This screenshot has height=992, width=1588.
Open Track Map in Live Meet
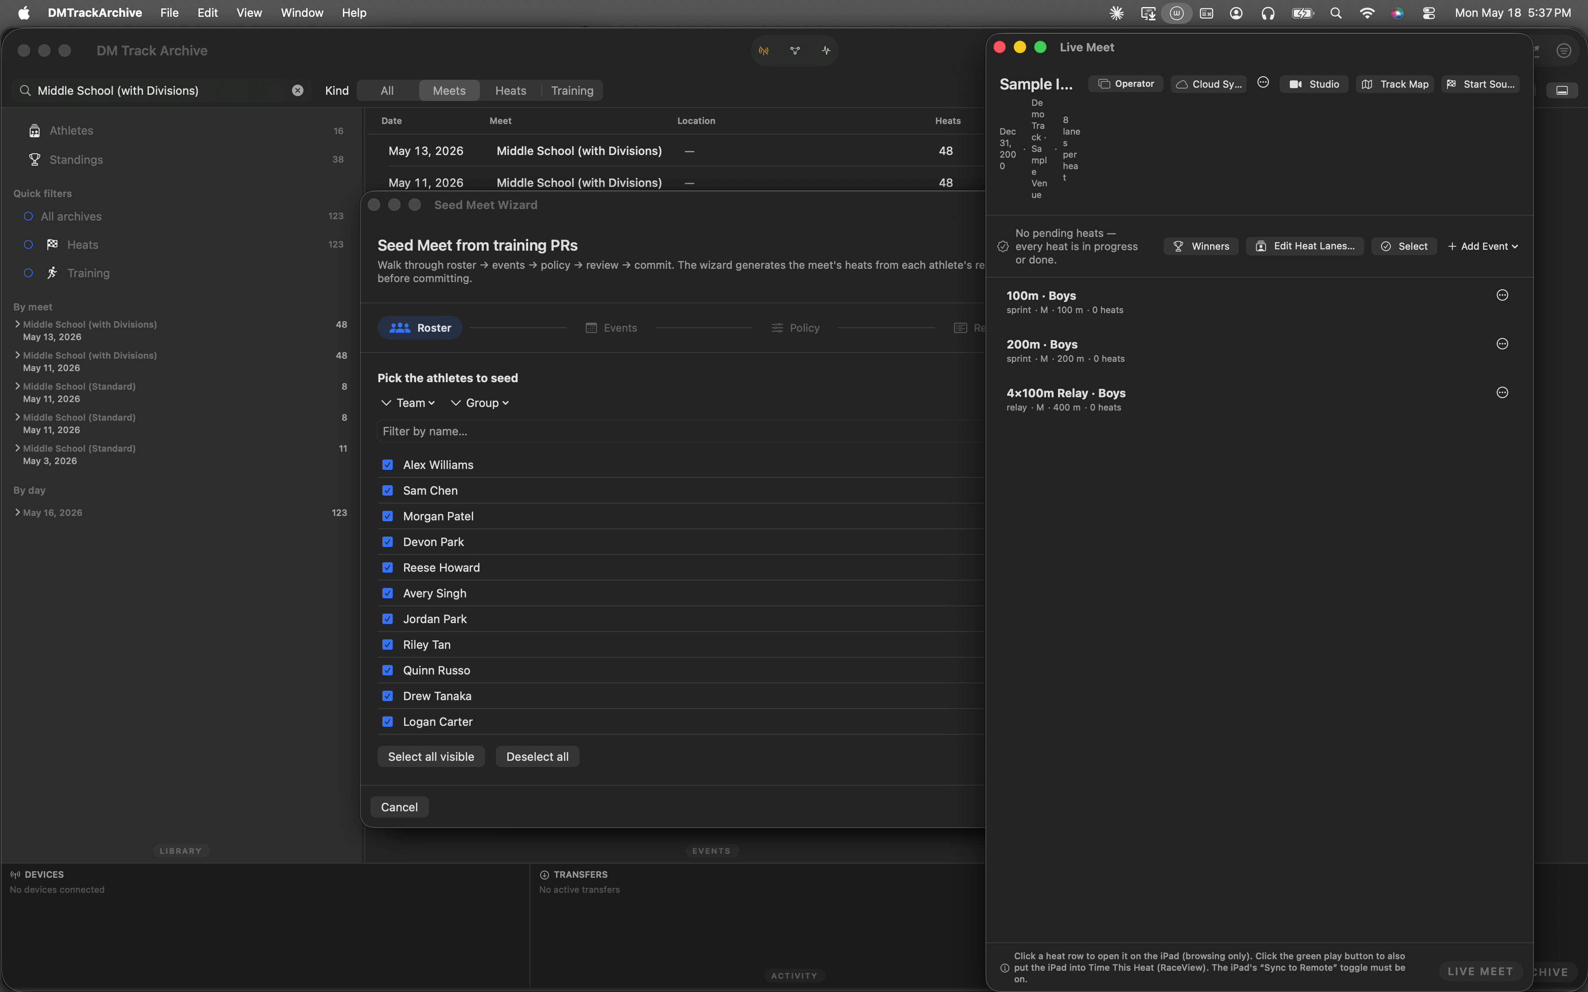1395,84
